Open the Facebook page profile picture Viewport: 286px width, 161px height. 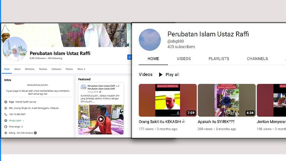[x=15, y=49]
